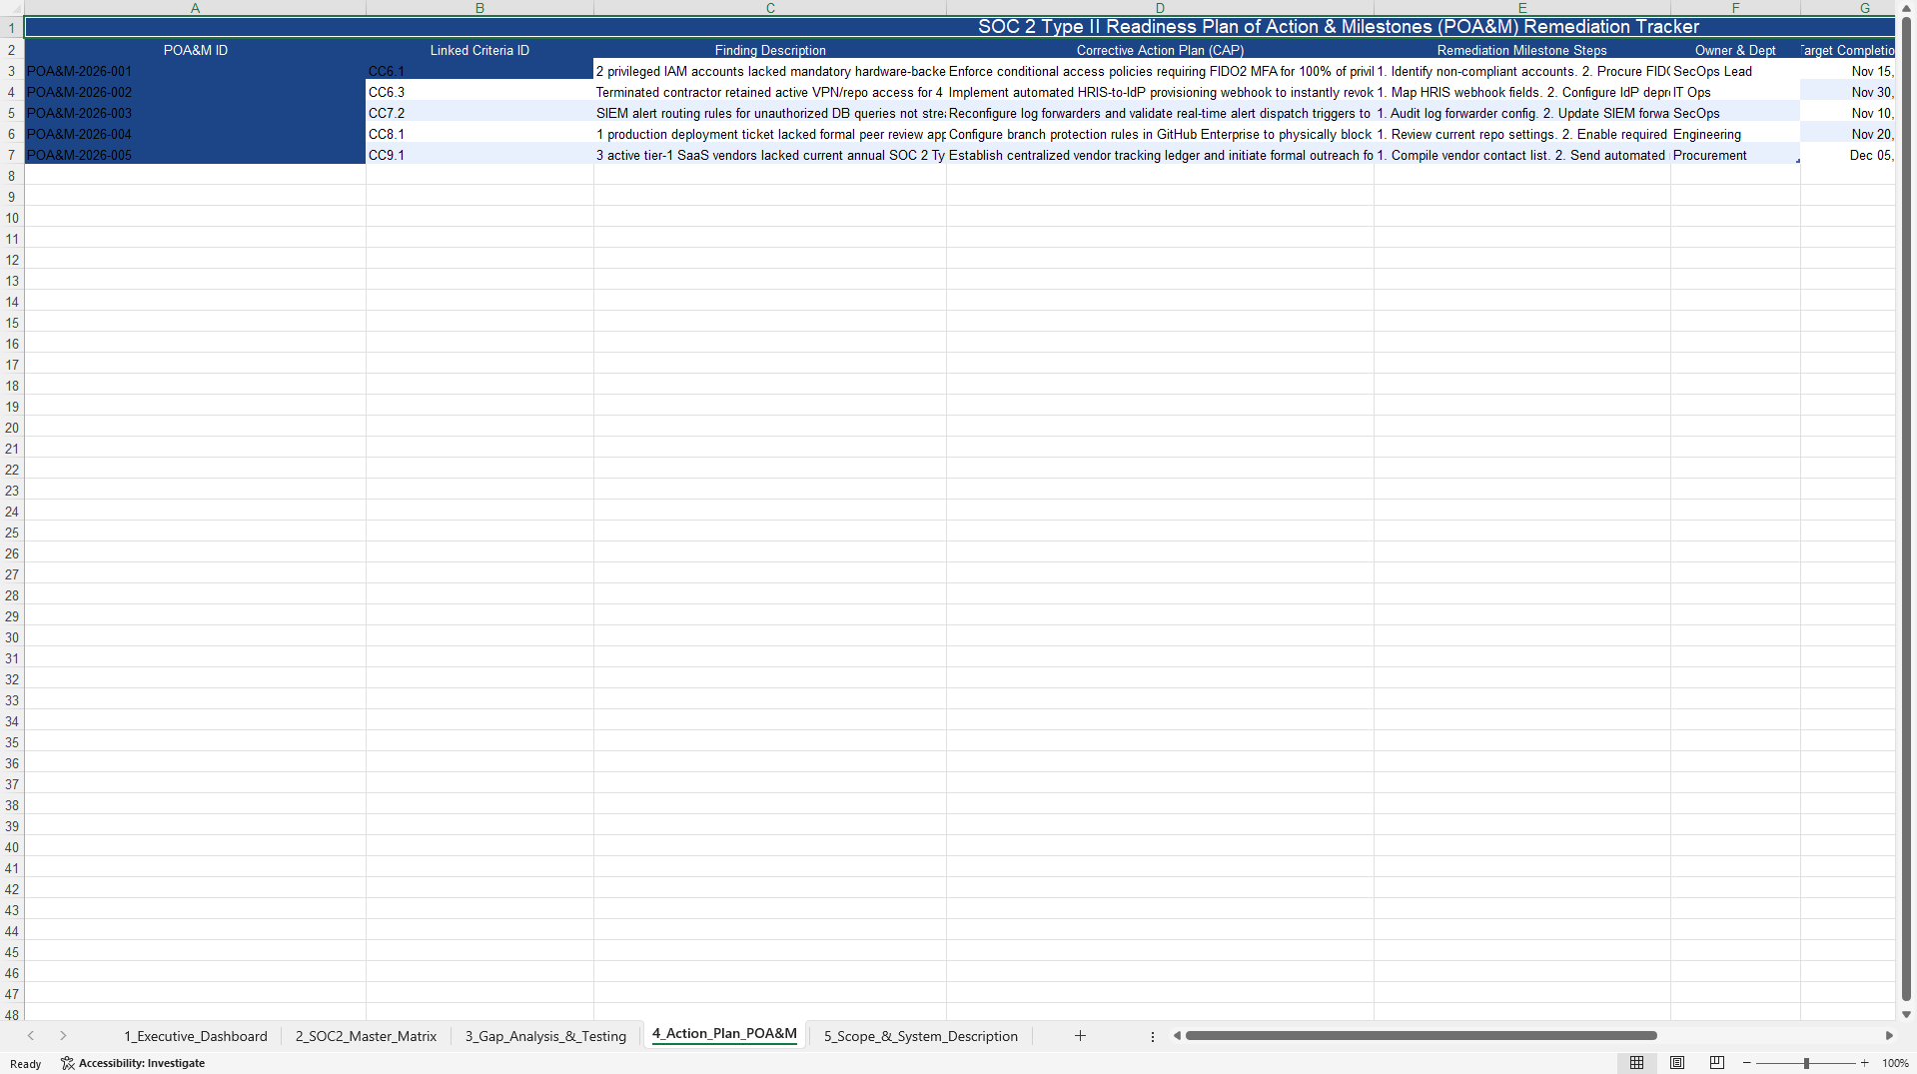1917x1074 pixels.
Task: Select the Dec 05 target date cell
Action: tap(1847, 155)
